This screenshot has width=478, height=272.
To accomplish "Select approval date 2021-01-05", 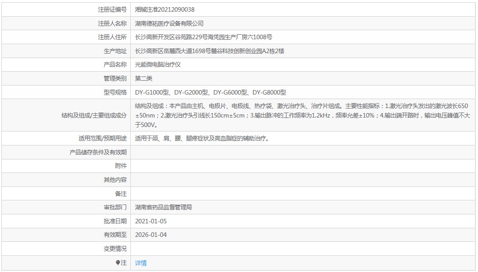I will (x=151, y=222).
